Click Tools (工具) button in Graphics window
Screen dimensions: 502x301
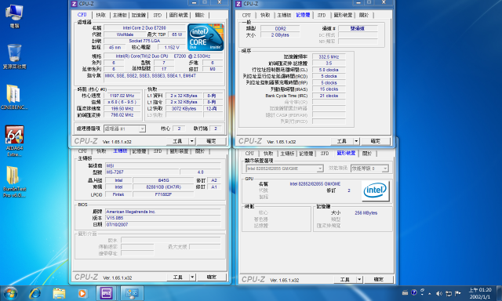pyautogui.click(x=345, y=280)
